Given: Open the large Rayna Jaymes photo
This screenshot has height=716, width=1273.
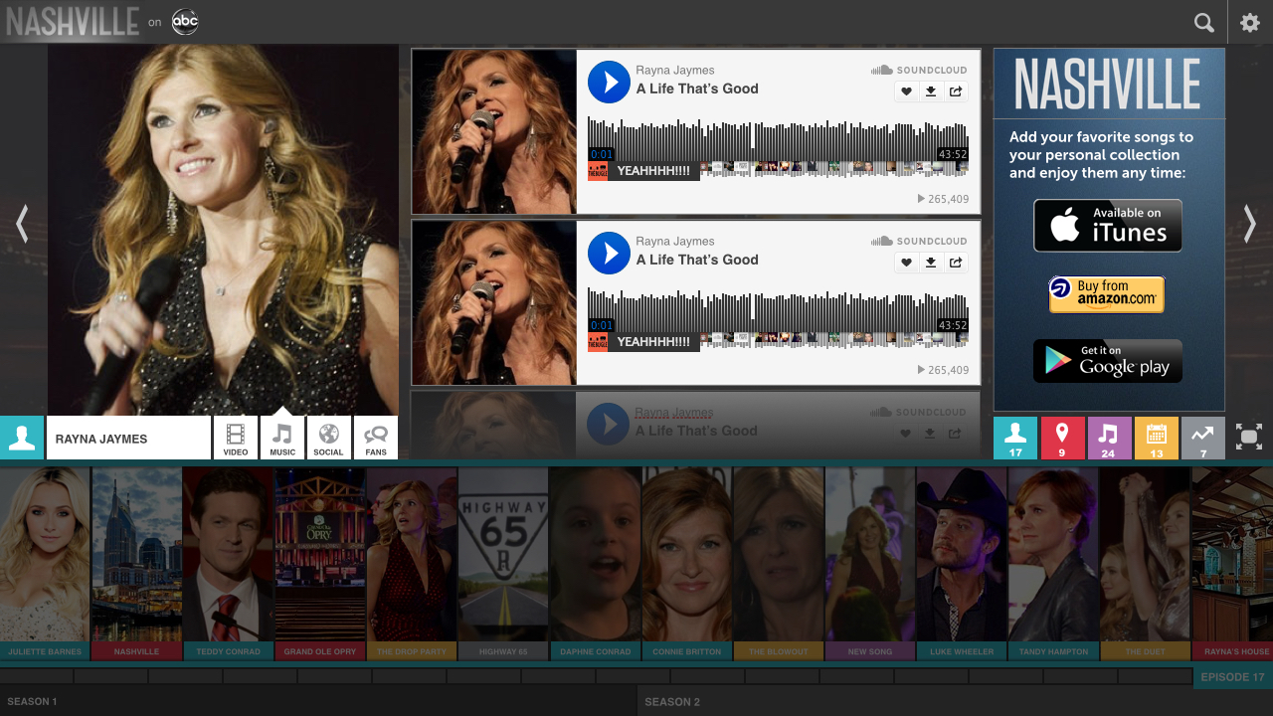Looking at the screenshot, I should tap(223, 230).
